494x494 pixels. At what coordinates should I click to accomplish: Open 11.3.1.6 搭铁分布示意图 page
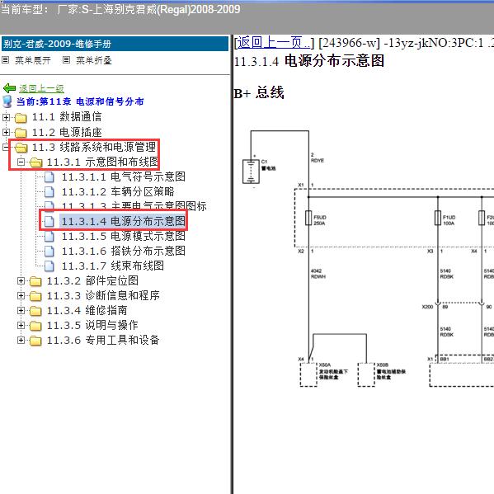click(x=123, y=251)
